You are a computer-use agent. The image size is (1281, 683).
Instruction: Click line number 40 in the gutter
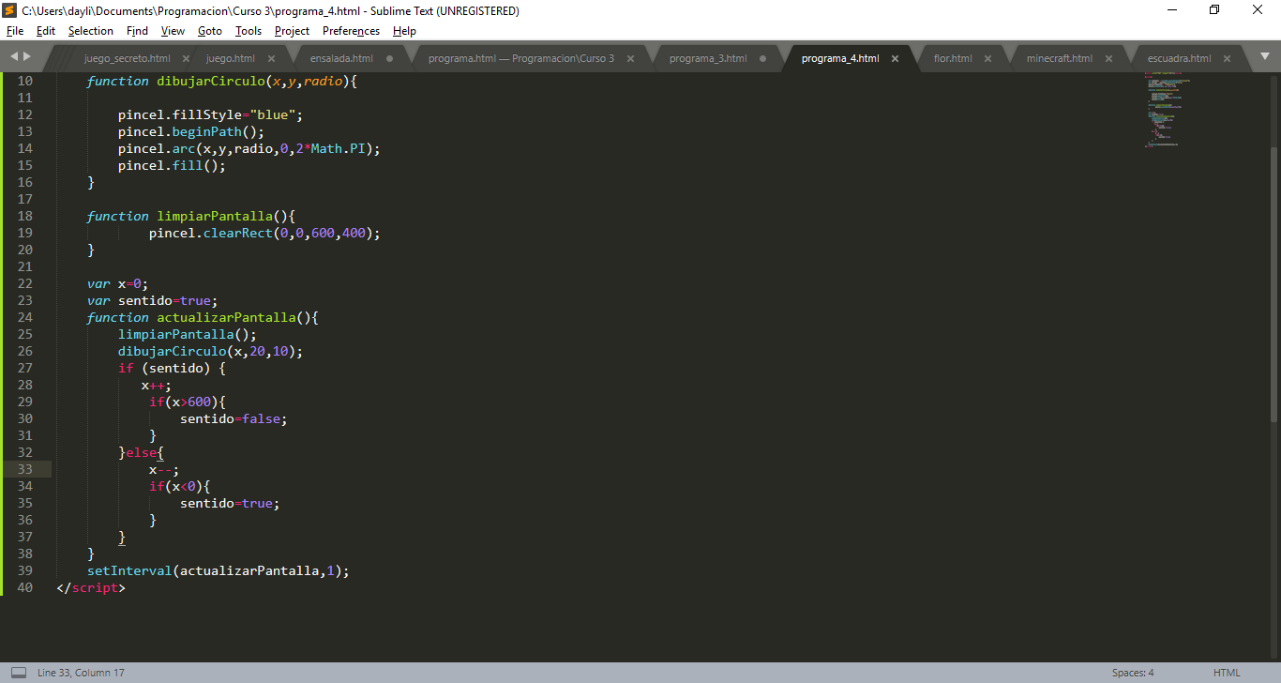(x=25, y=587)
